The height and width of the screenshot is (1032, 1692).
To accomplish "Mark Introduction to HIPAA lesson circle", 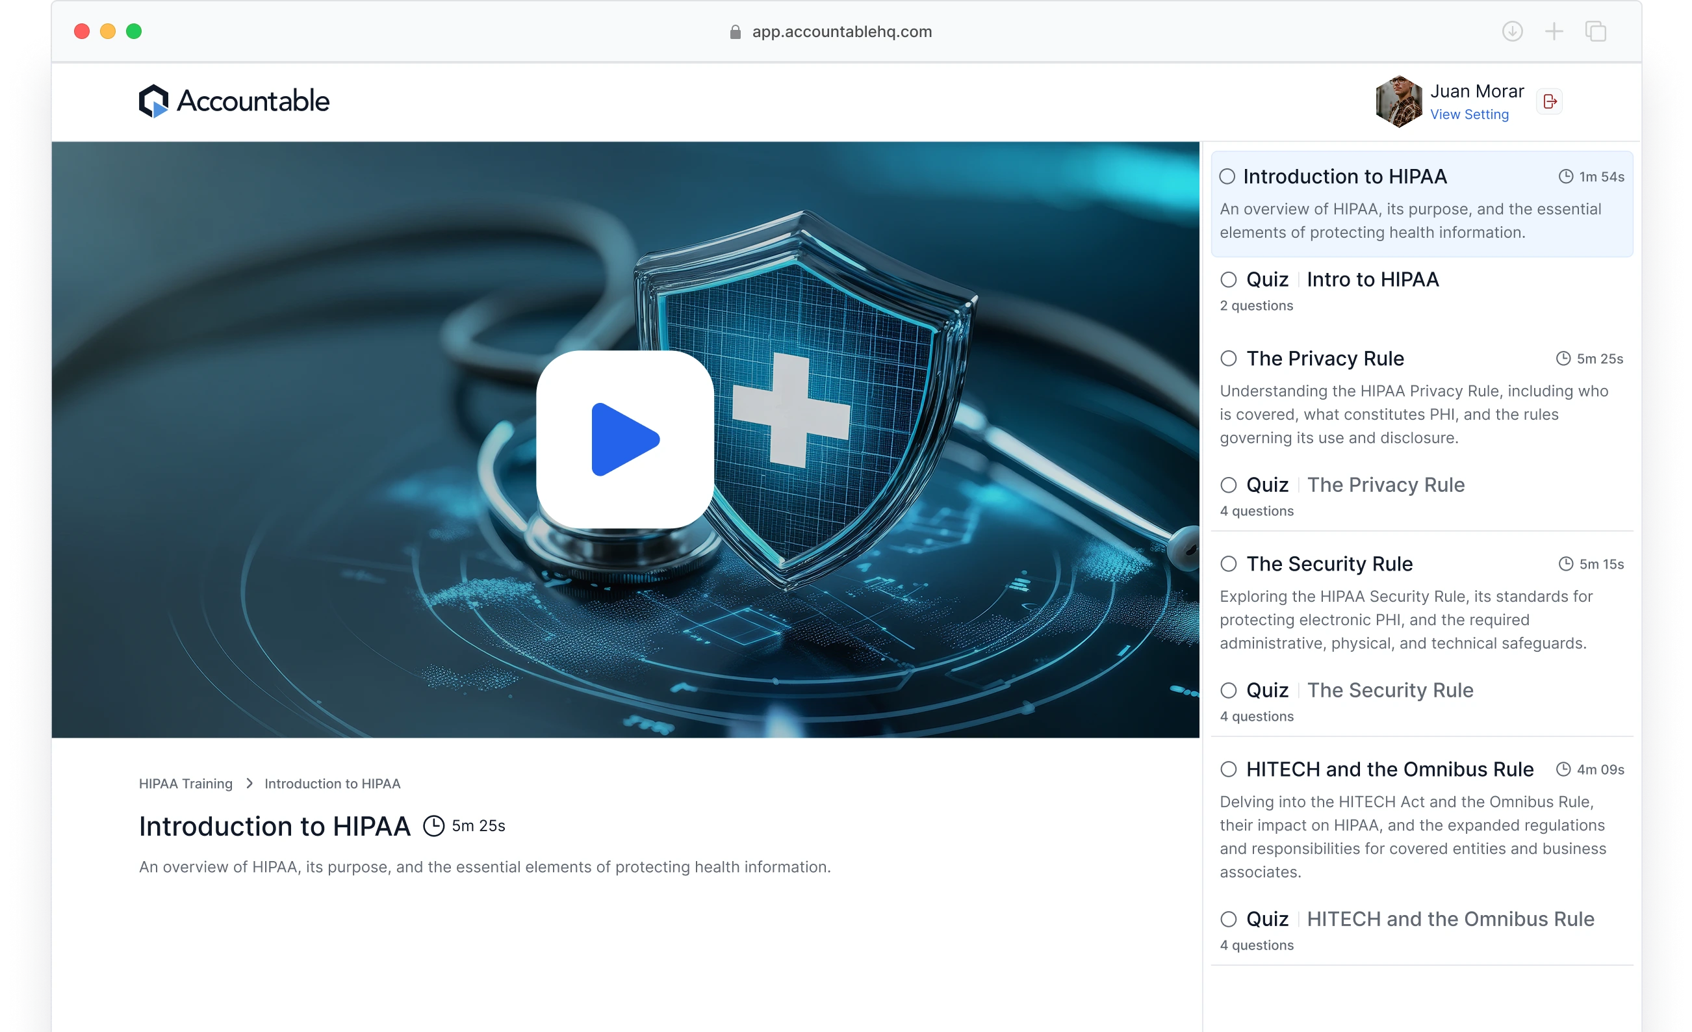I will coord(1227,177).
